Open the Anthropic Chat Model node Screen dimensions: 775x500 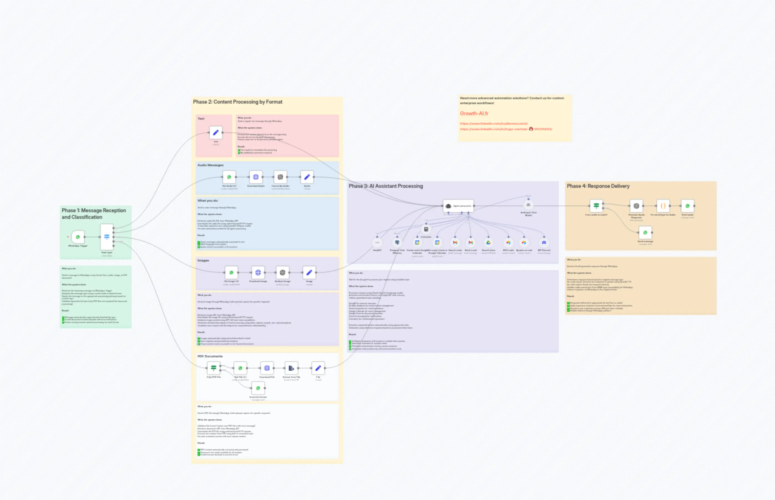coord(529,205)
